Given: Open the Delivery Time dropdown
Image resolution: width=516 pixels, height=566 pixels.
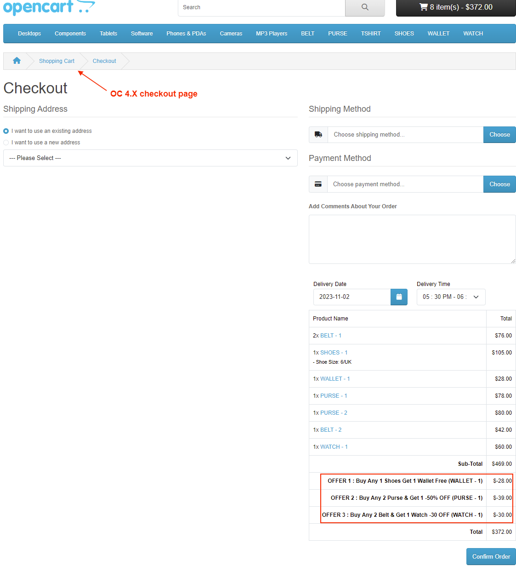Looking at the screenshot, I should click(451, 297).
